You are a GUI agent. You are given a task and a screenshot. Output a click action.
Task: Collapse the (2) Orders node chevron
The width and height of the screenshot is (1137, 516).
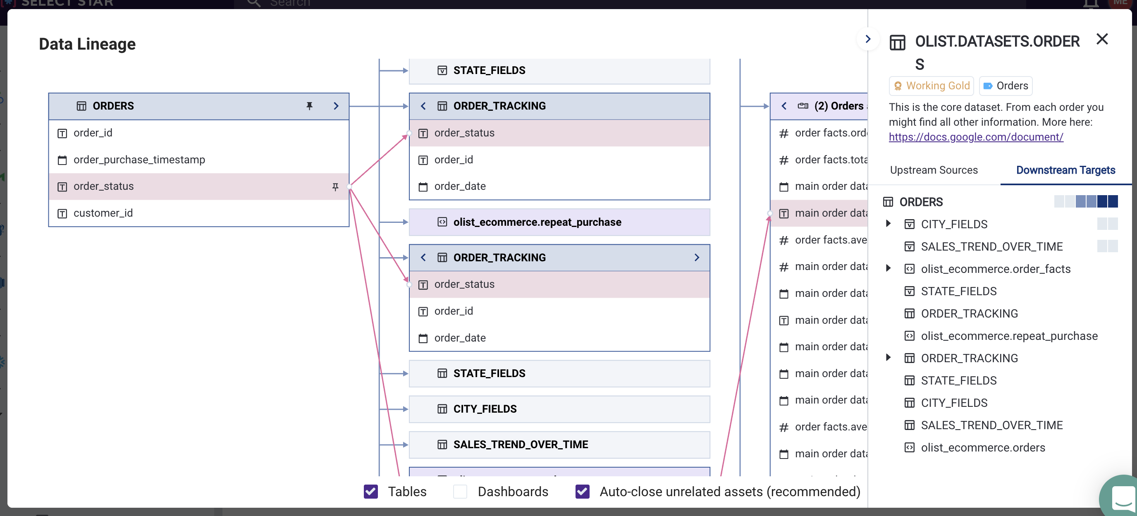pyautogui.click(x=784, y=106)
